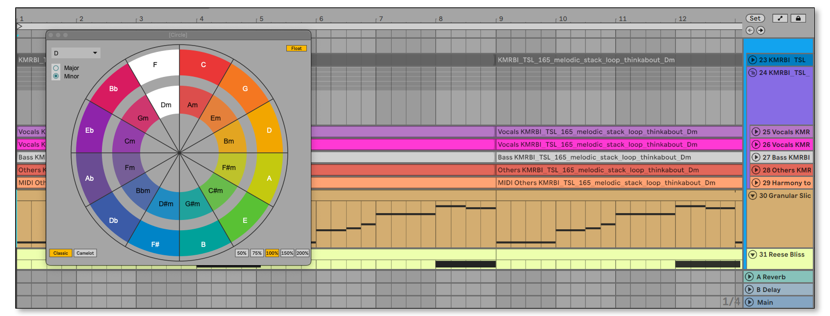Click bar 9 marker on the timeline ruler
This screenshot has width=830, height=316.
(x=501, y=19)
